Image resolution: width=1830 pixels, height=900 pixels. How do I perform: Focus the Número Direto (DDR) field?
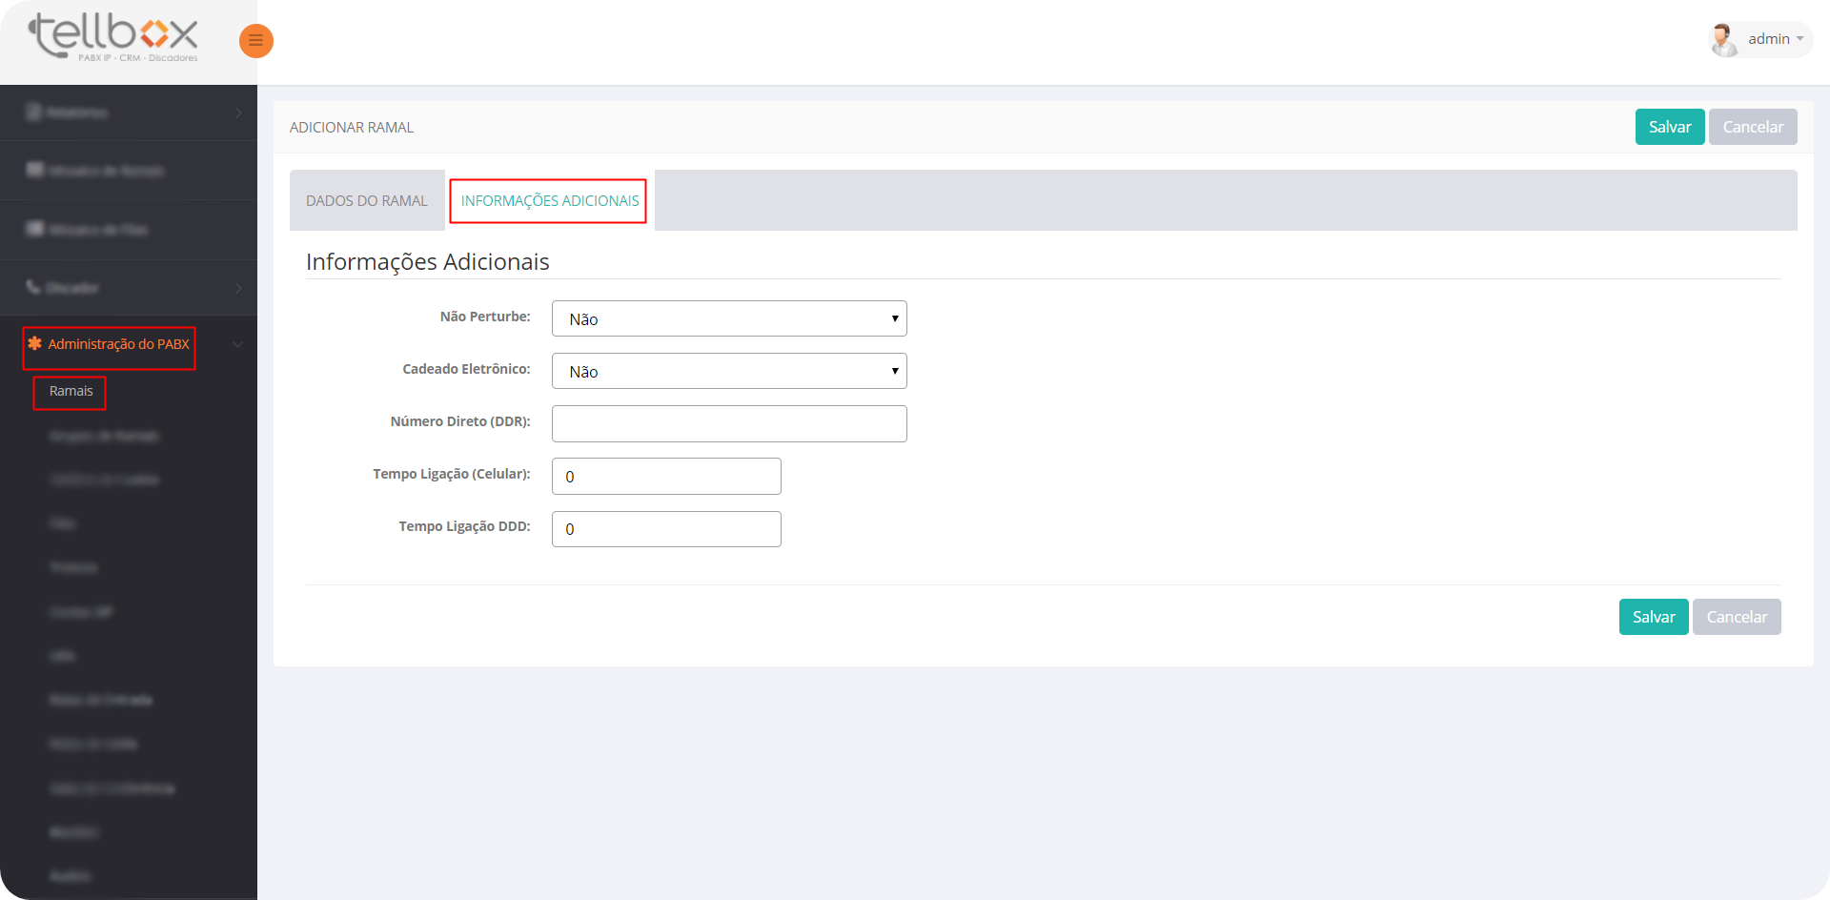(x=728, y=423)
